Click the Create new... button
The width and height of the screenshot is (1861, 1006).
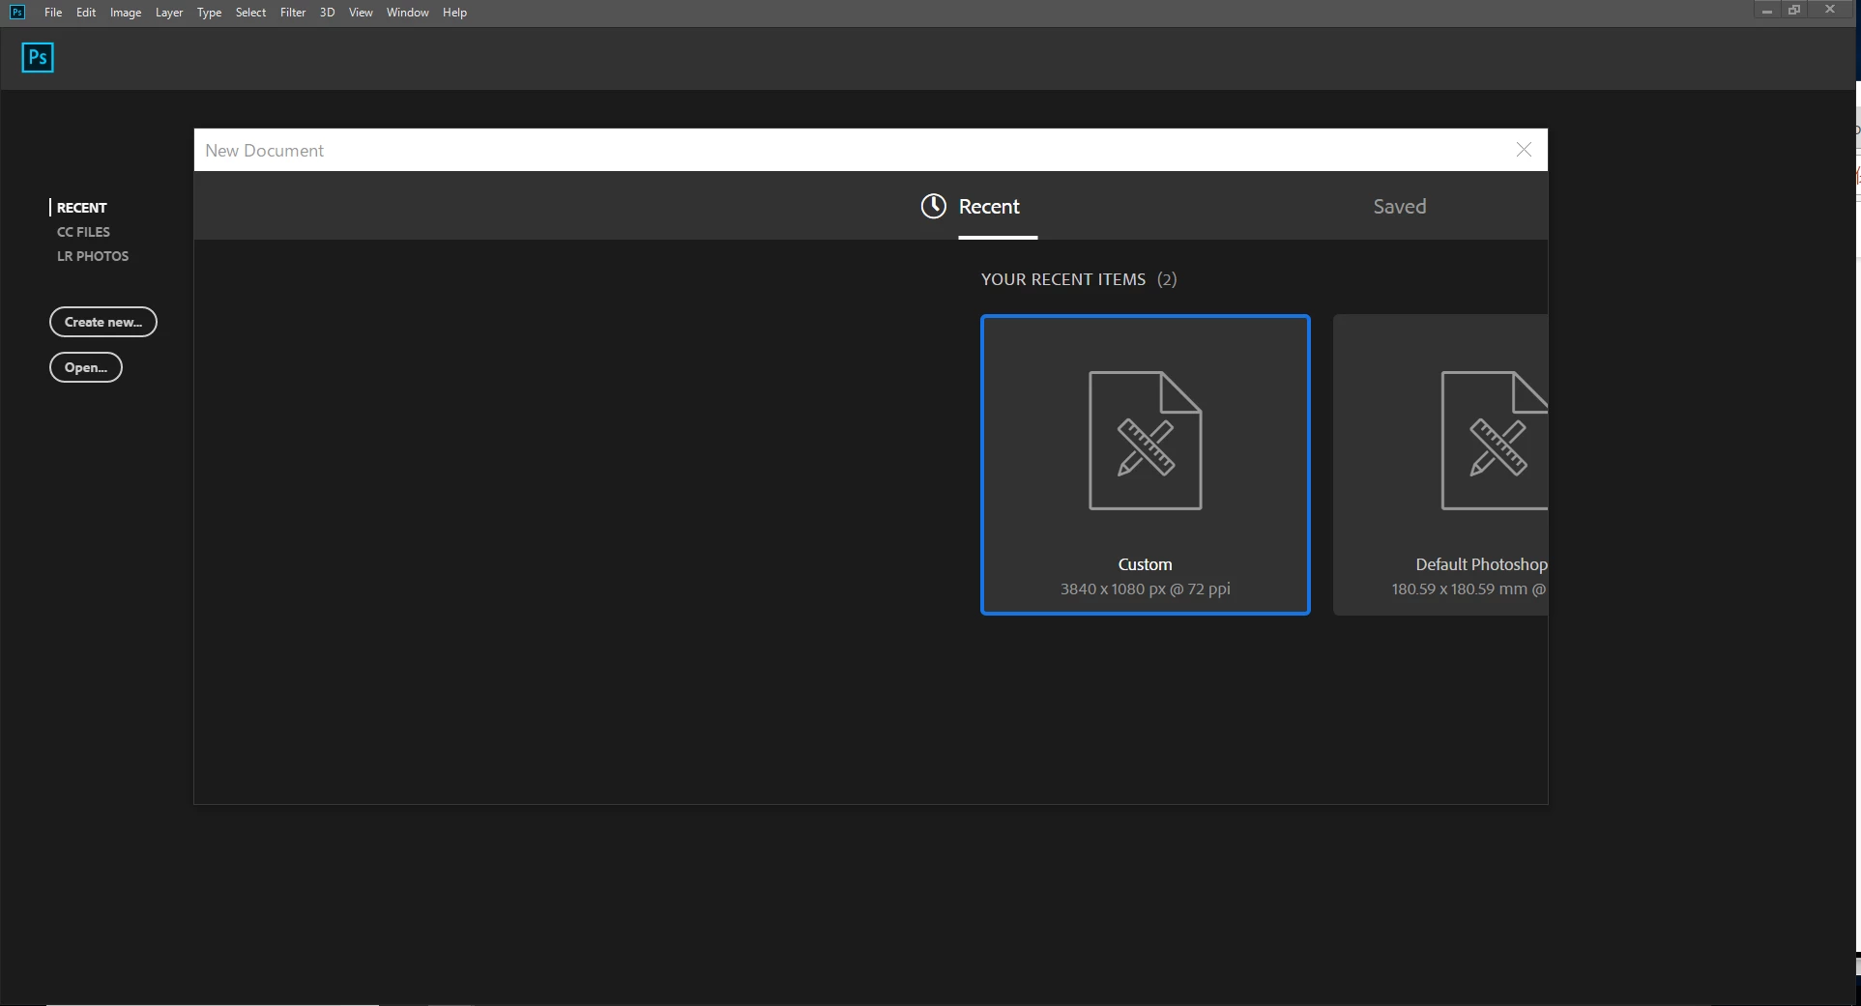pos(103,322)
